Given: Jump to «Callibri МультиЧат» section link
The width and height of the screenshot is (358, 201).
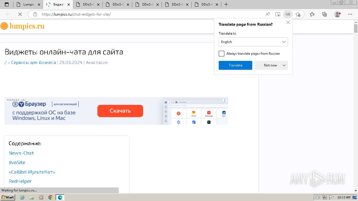Looking at the screenshot, I should tap(32, 172).
